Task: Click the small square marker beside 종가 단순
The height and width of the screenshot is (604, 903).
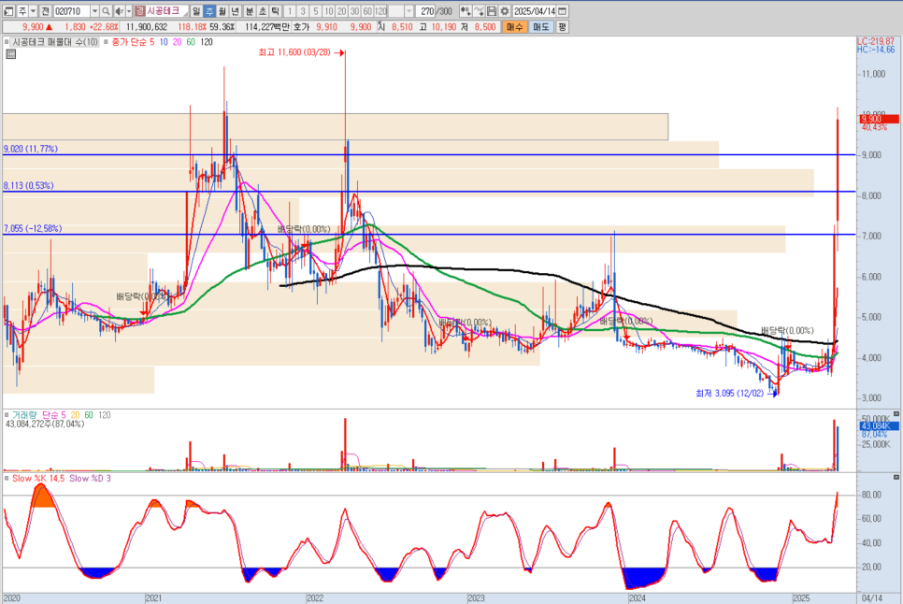Action: point(106,42)
